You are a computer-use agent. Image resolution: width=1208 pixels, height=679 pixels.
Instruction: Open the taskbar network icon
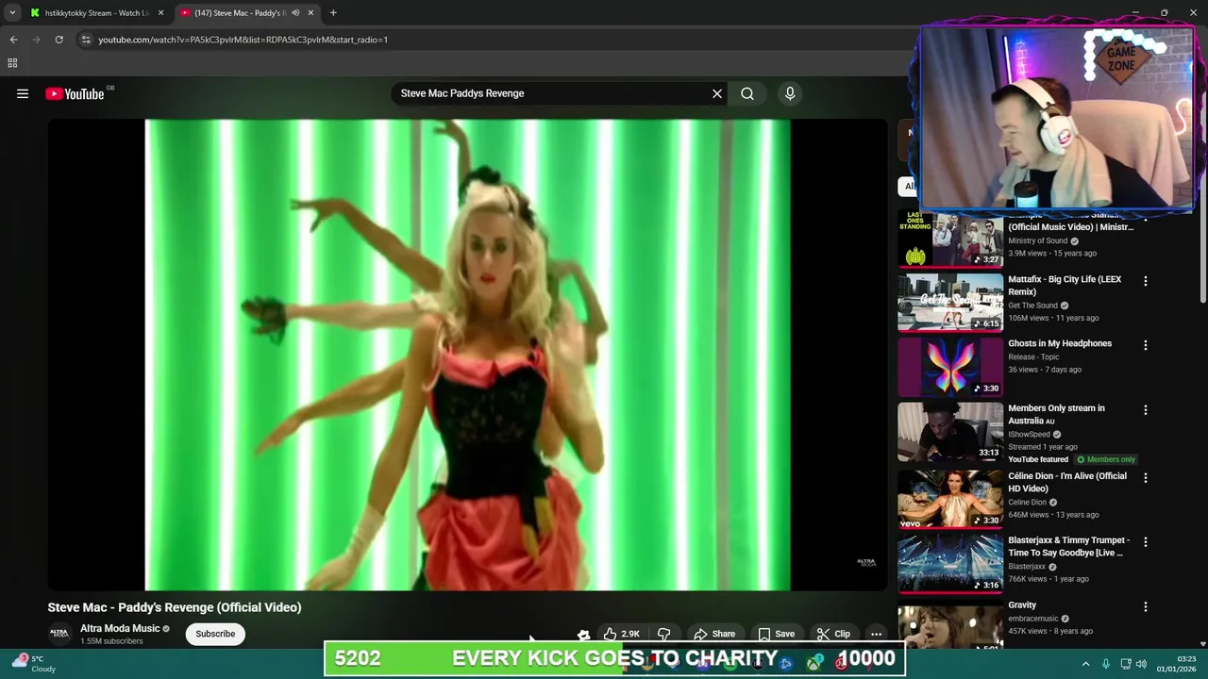[x=1125, y=664]
